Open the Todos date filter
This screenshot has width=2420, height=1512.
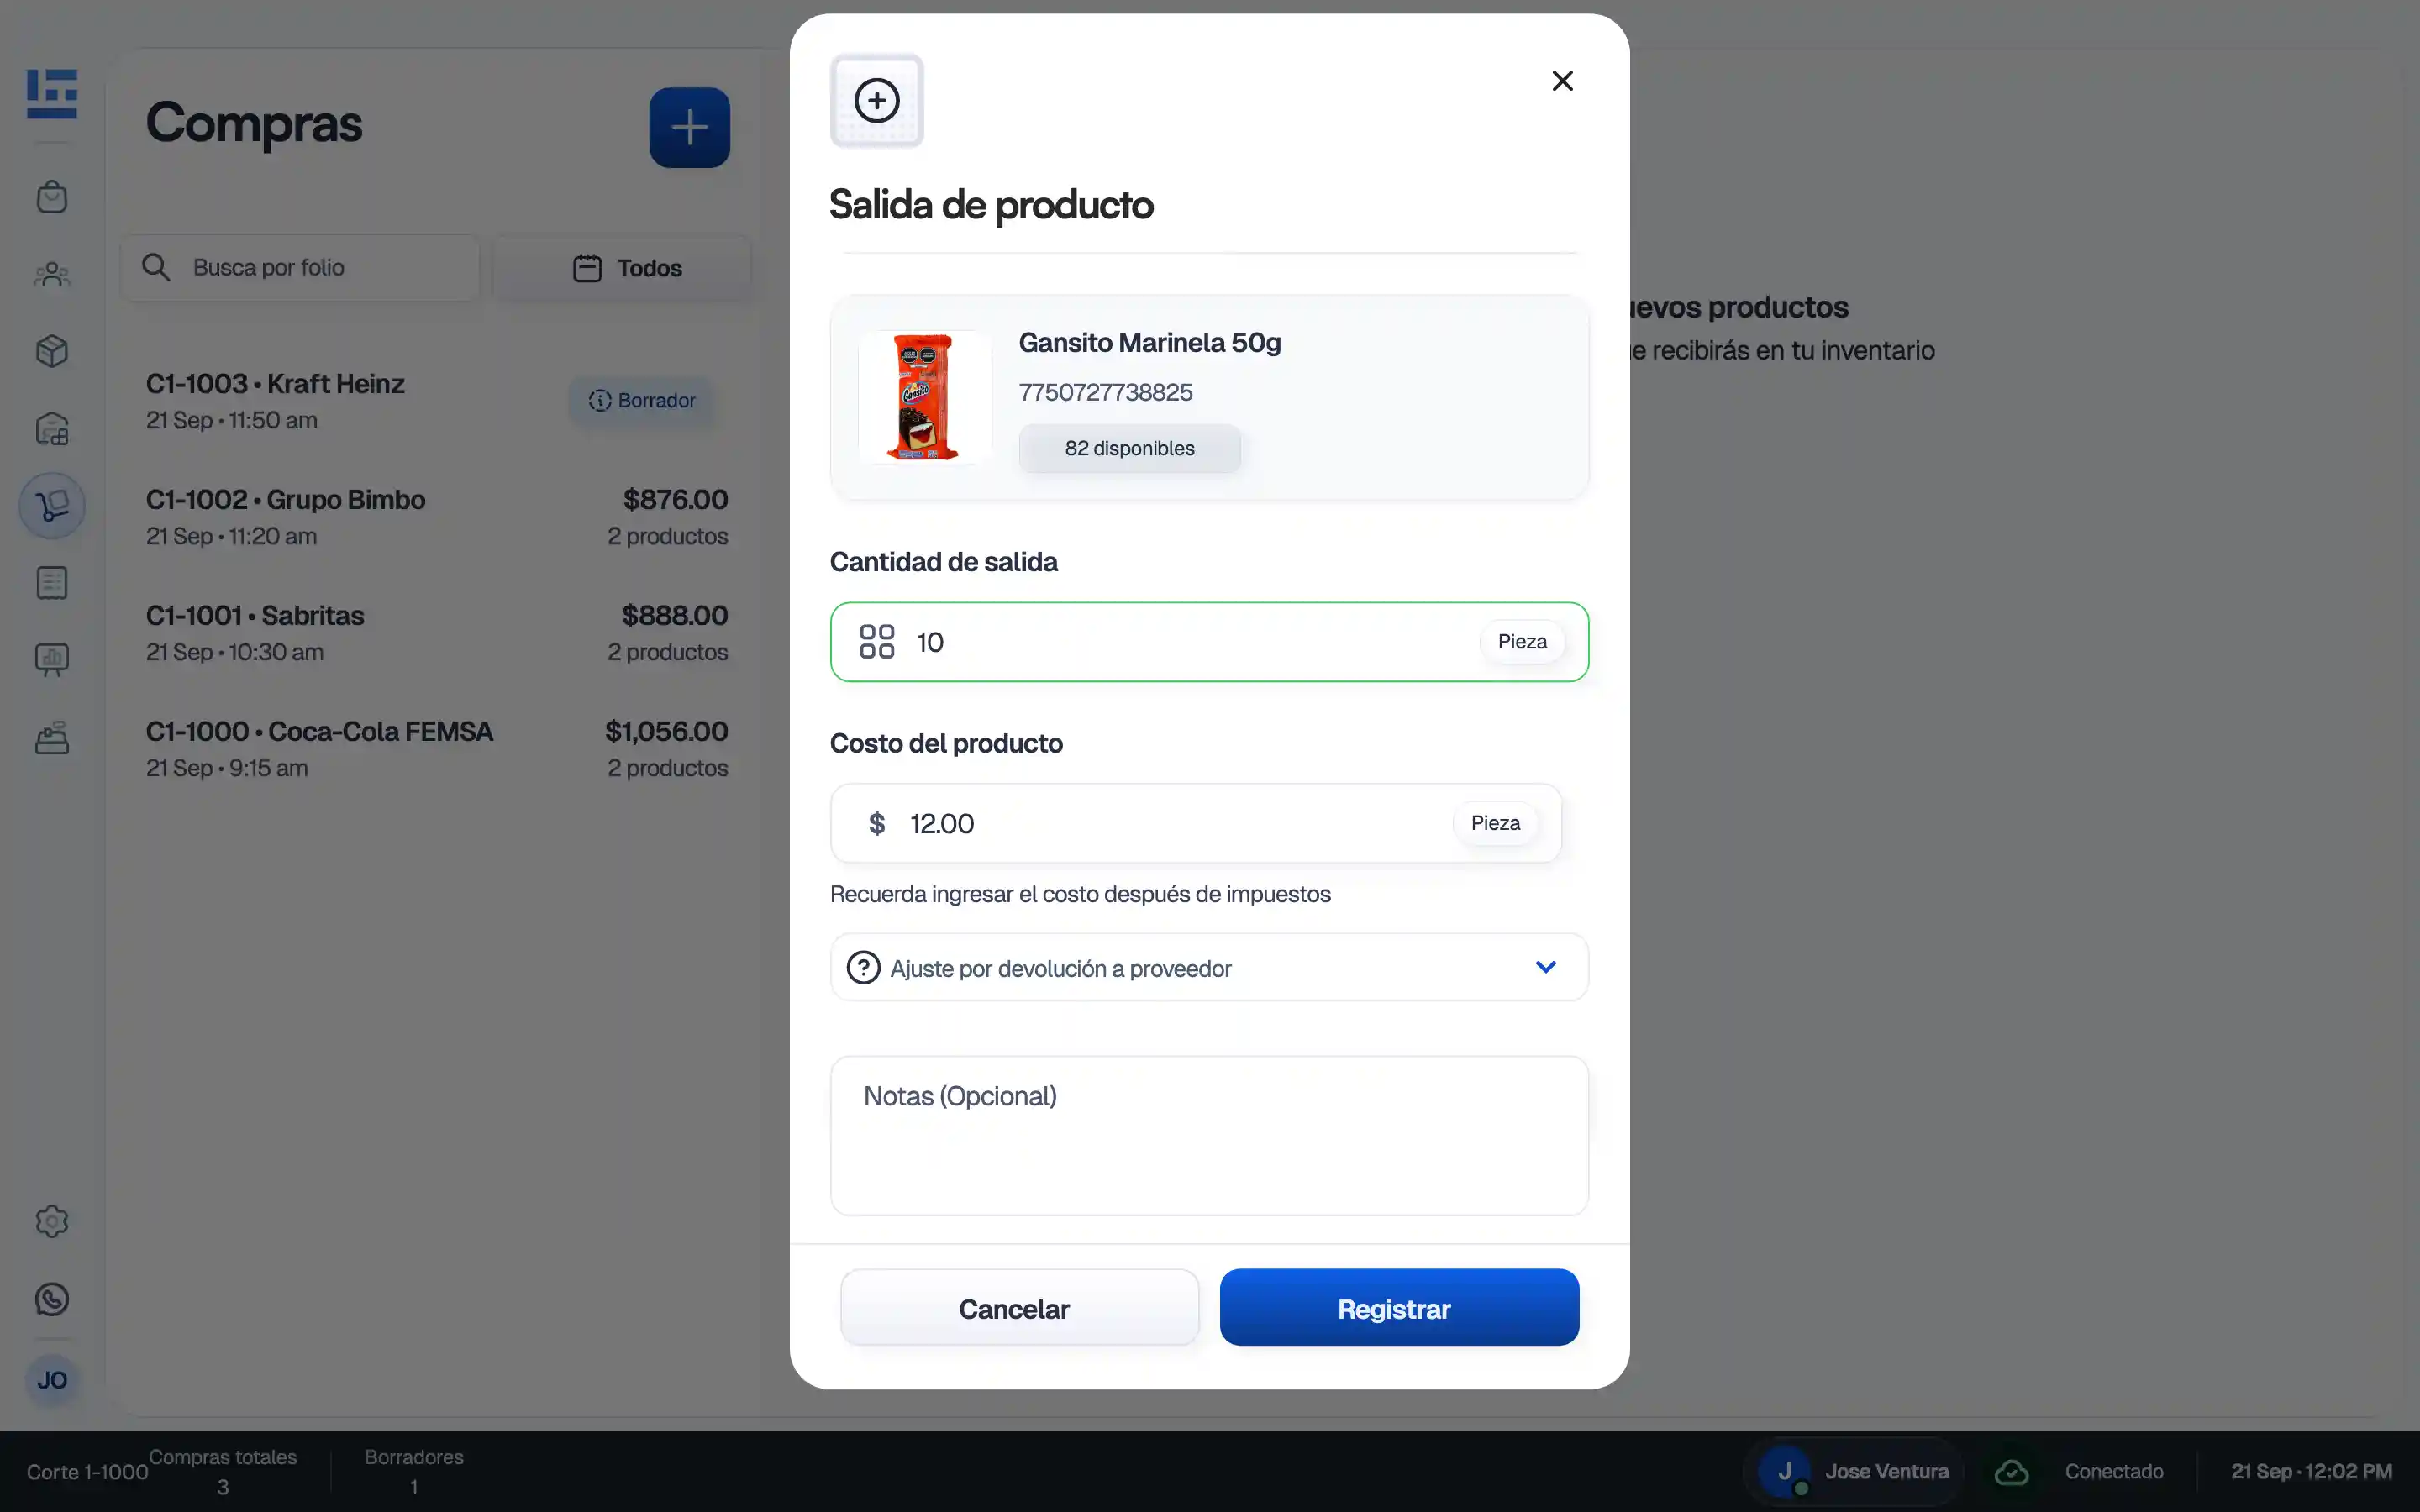[x=622, y=268]
